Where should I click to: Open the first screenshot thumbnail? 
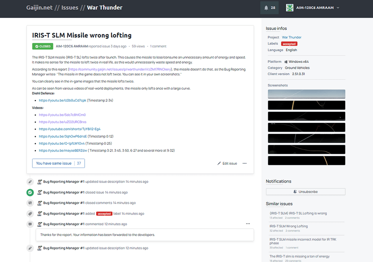click(x=306, y=94)
